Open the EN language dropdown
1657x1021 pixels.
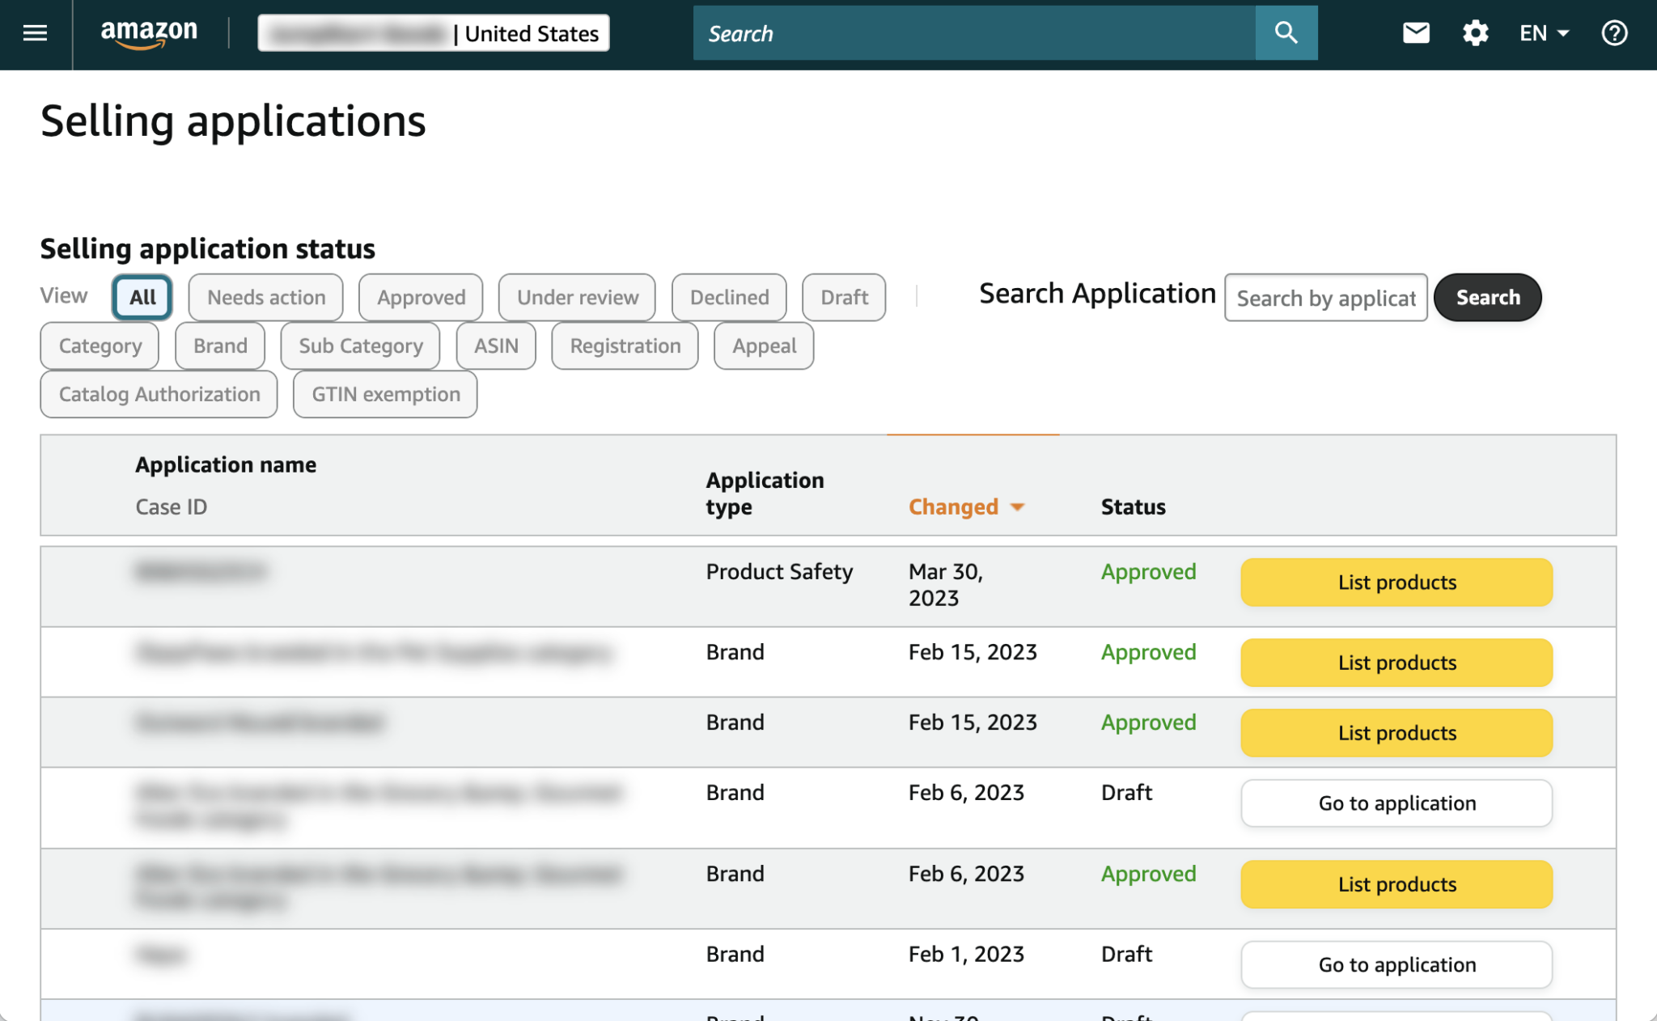(1542, 32)
